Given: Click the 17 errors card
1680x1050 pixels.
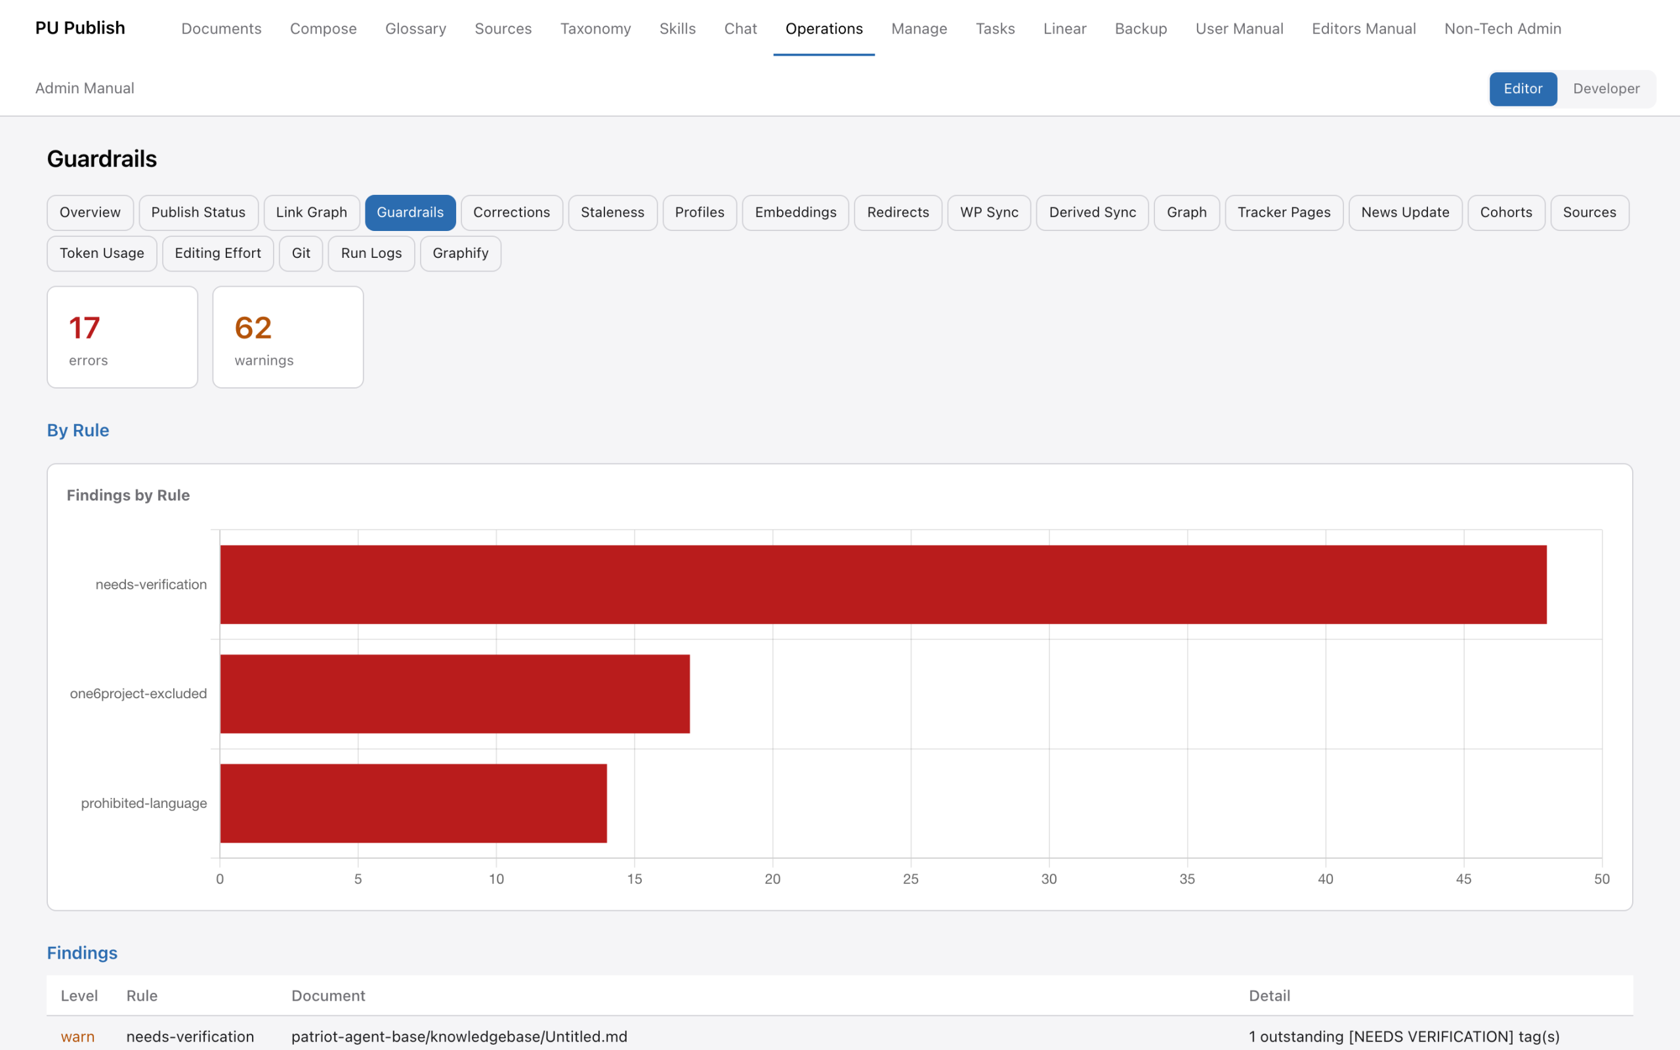Looking at the screenshot, I should [x=122, y=337].
